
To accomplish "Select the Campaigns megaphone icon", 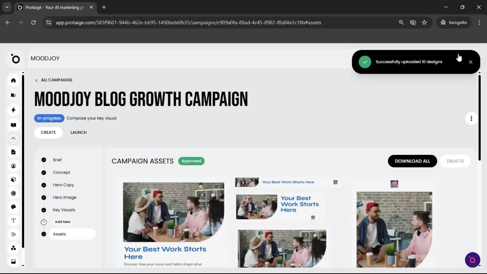I will click(x=13, y=95).
